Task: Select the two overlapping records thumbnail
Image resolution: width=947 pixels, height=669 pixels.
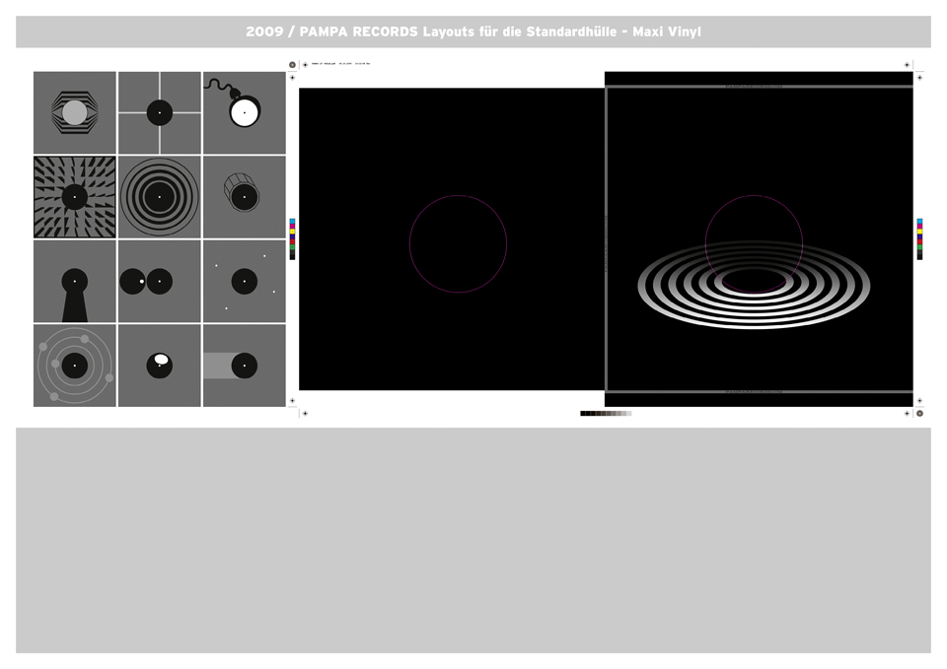Action: tap(160, 282)
